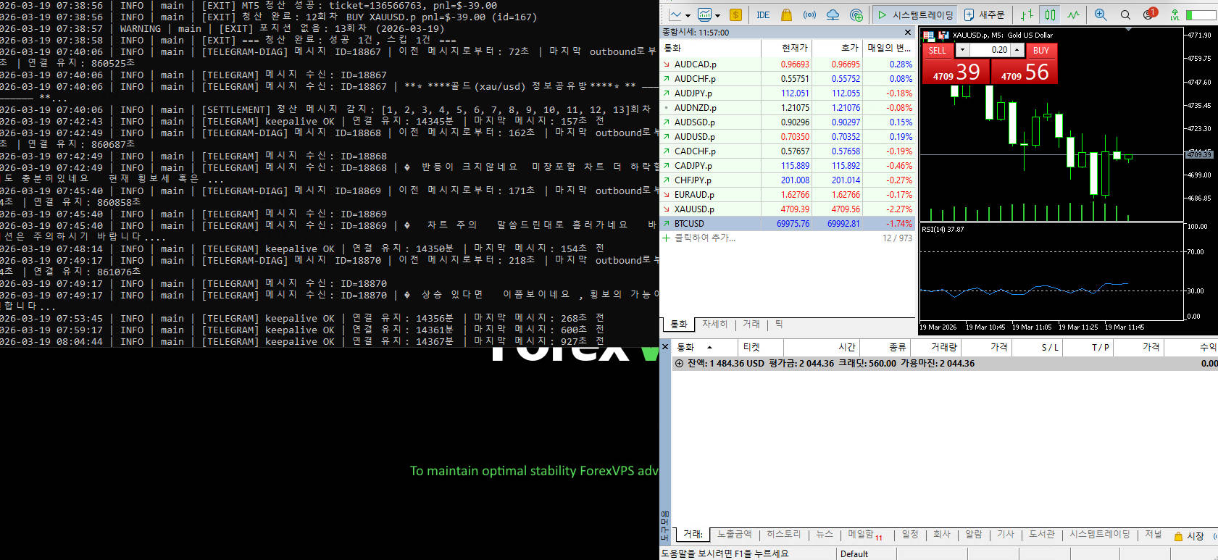Open the Signals broadcast icon

(x=809, y=14)
